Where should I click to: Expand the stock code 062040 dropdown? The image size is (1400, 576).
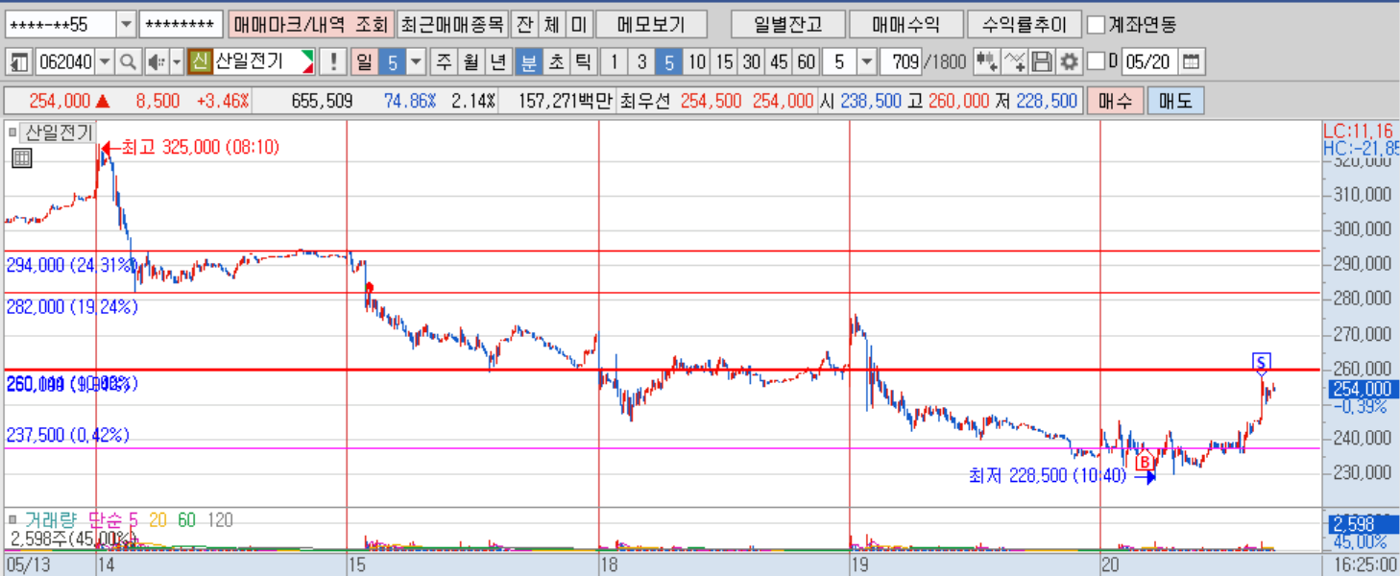pyautogui.click(x=105, y=62)
